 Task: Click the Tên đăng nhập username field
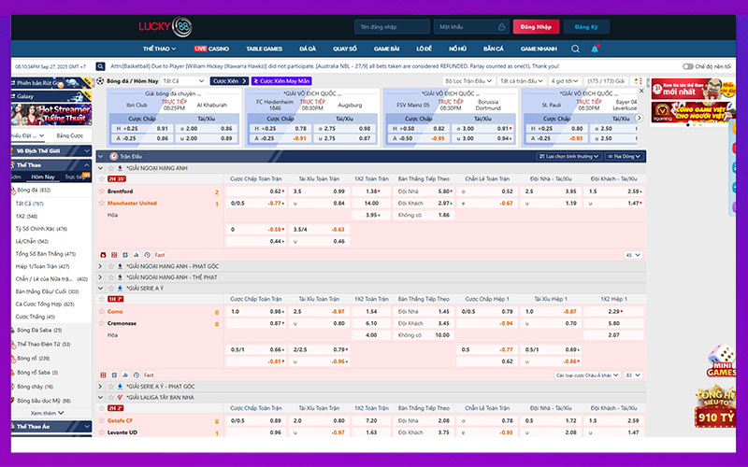[x=390, y=27]
